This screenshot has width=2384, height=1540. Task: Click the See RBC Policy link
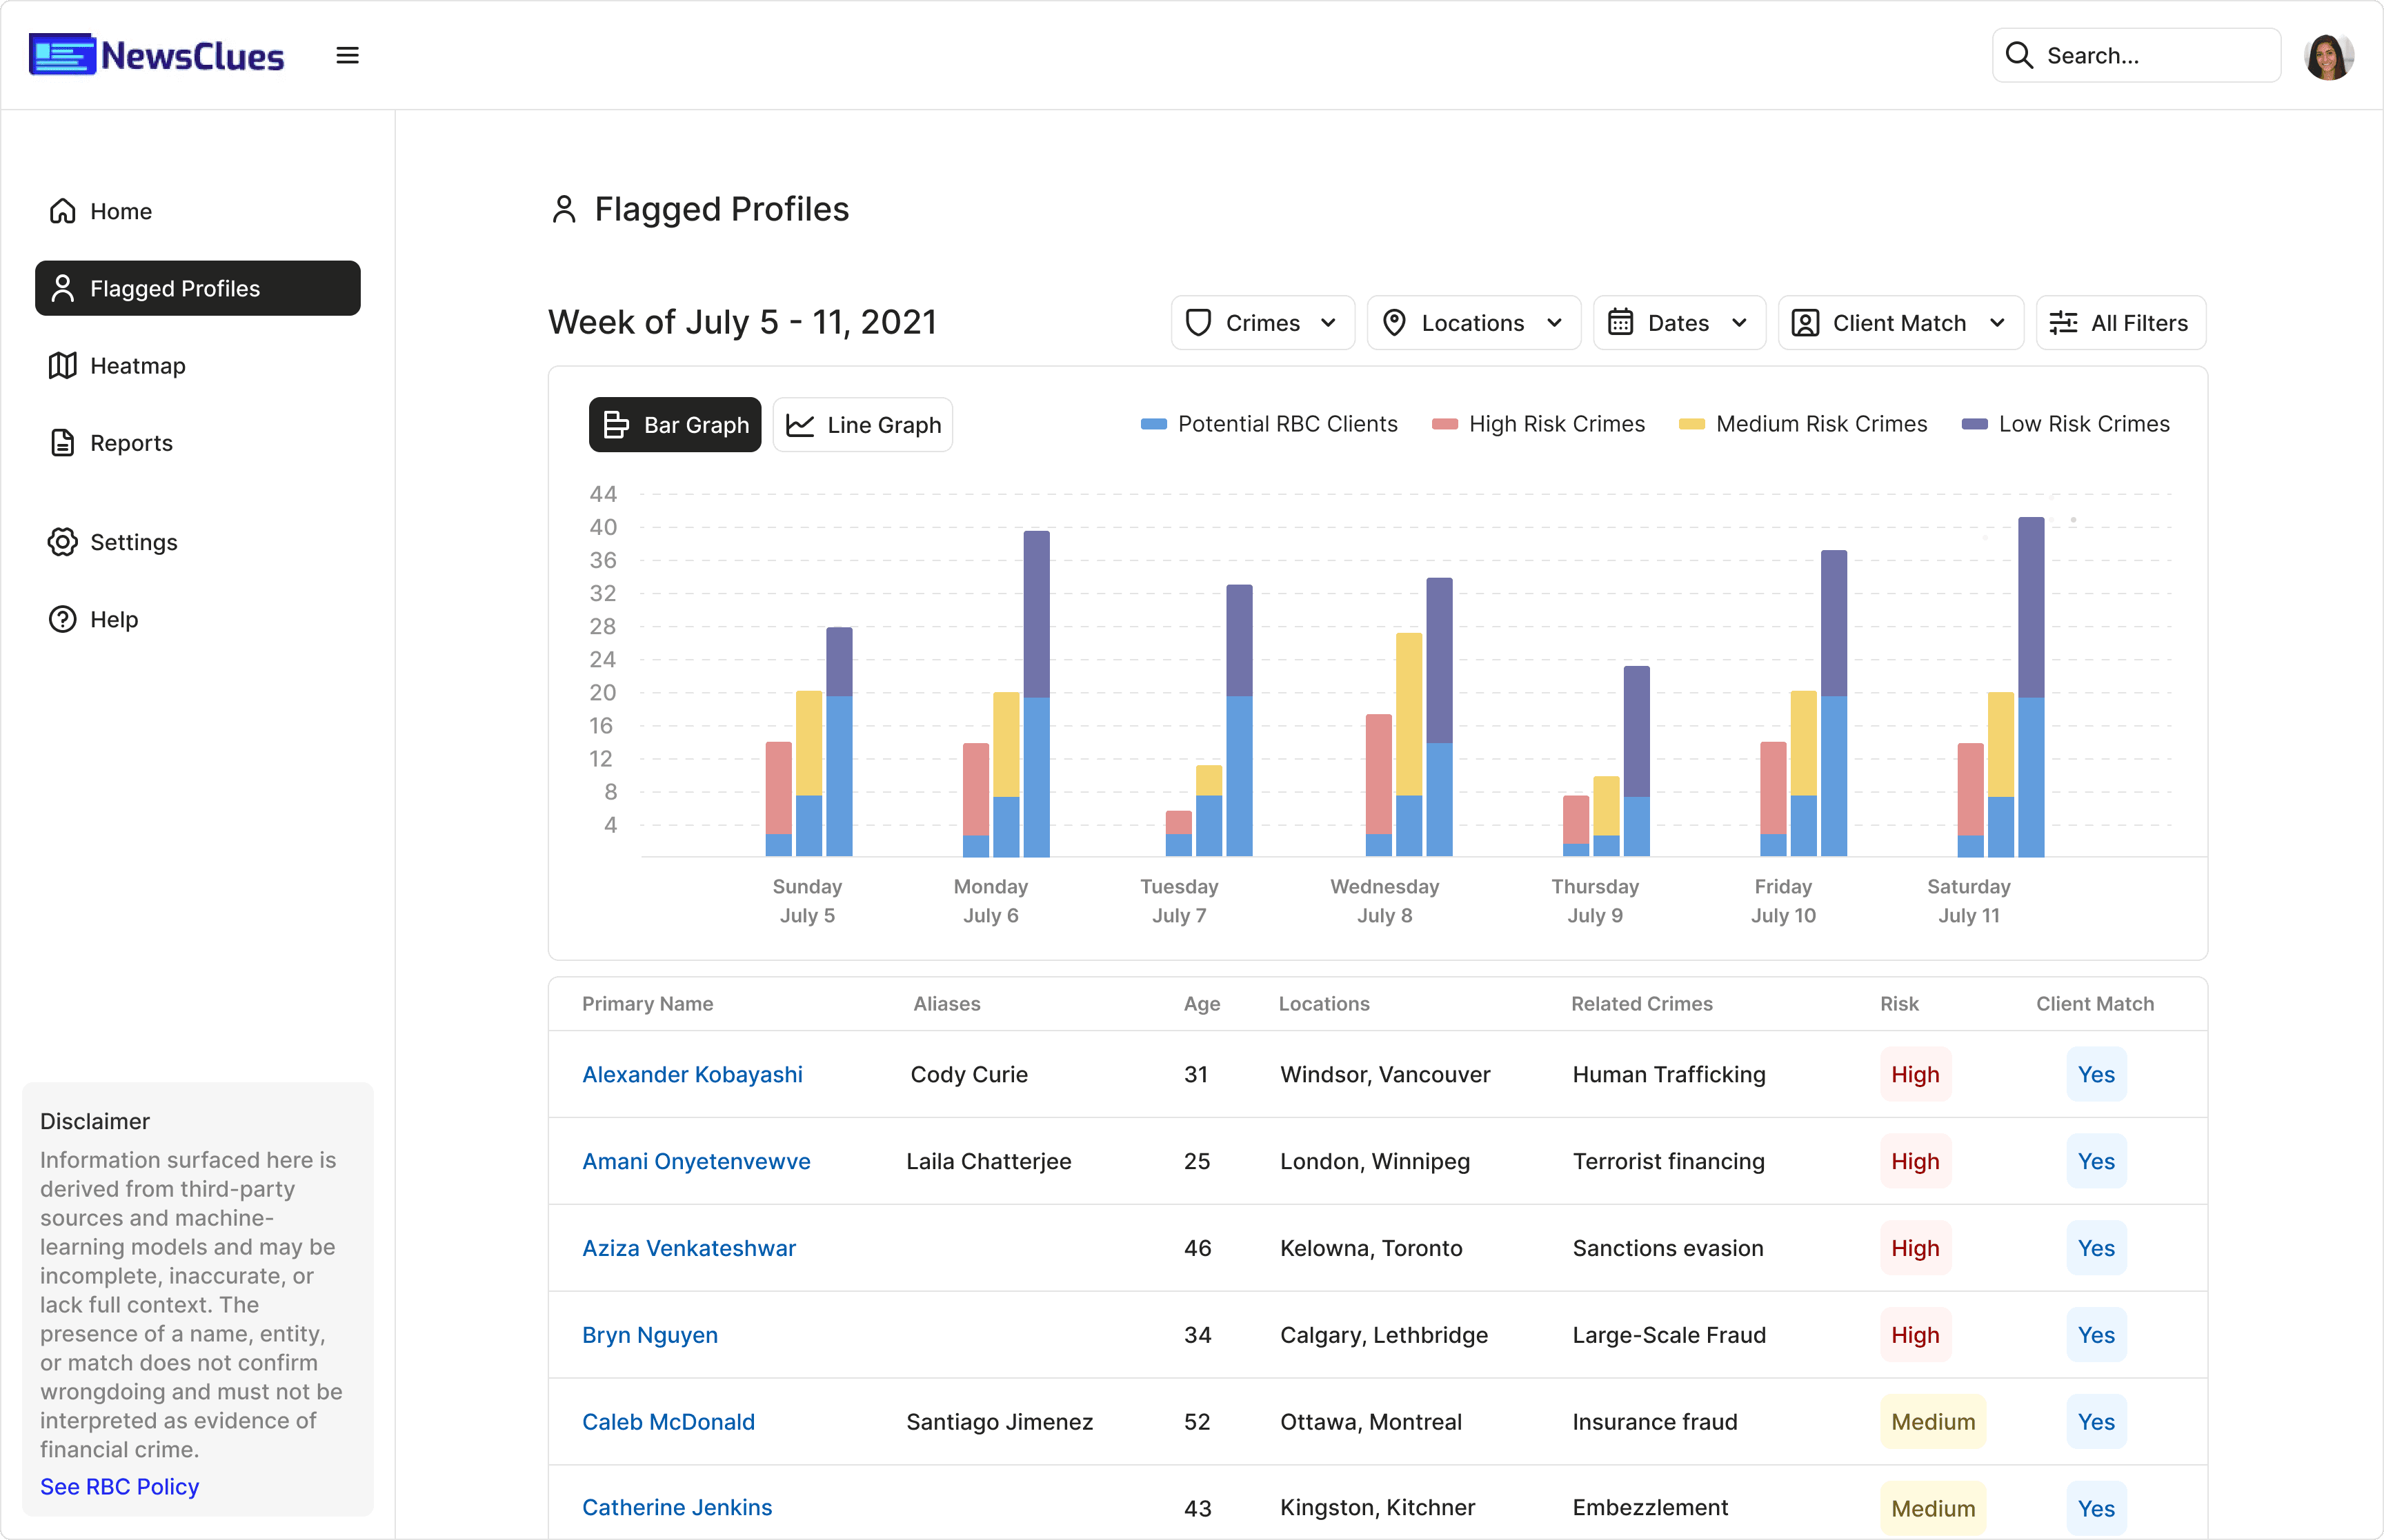(x=120, y=1487)
